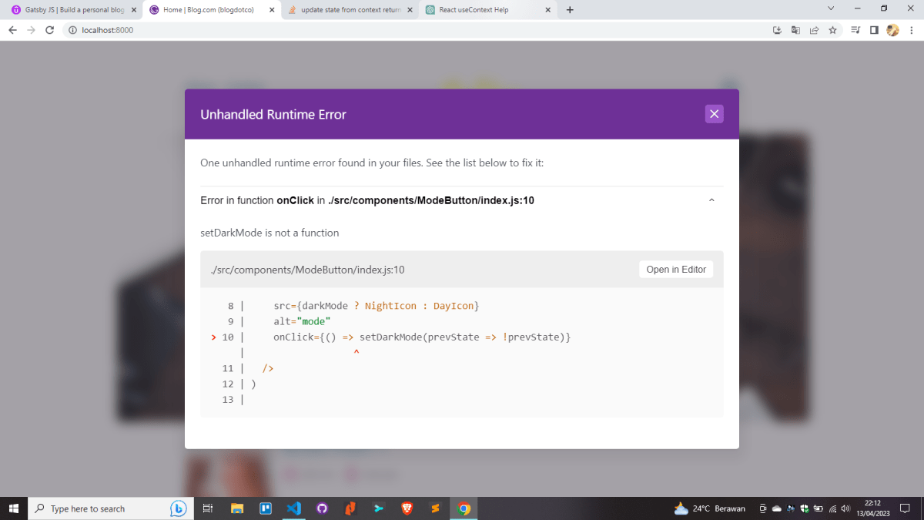The width and height of the screenshot is (924, 520).
Task: Toggle the browser side panel
Action: (874, 30)
